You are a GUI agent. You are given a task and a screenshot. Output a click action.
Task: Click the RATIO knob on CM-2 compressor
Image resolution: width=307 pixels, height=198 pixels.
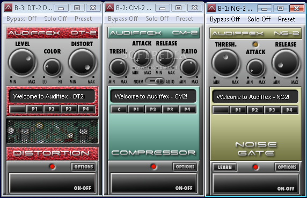tap(189, 67)
